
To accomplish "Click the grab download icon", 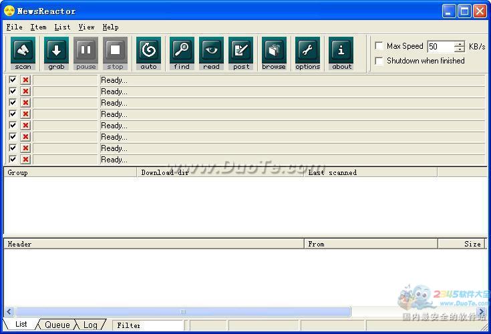I will [x=56, y=53].
